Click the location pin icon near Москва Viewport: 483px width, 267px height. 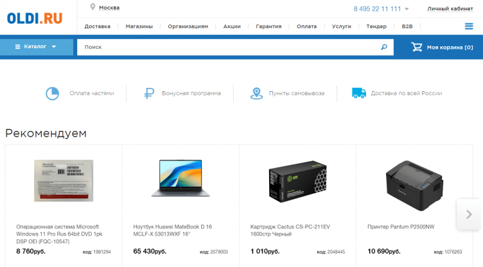pos(93,7)
